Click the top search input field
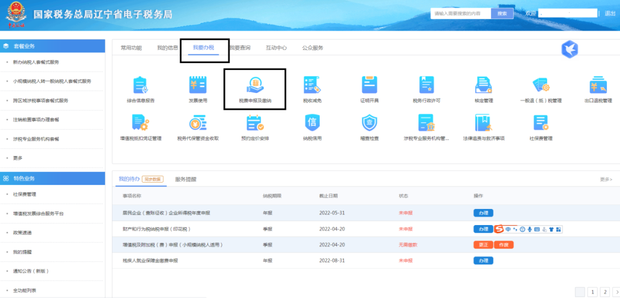Viewport: 620px width, 298px height. click(460, 13)
